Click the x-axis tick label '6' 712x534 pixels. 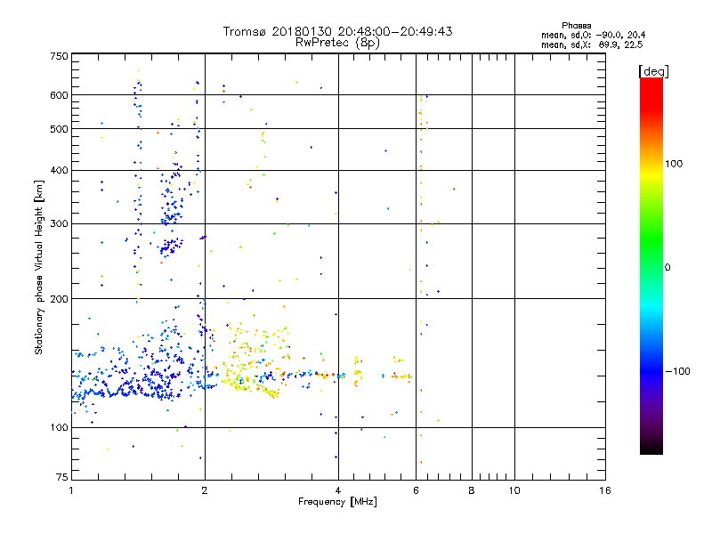tap(416, 490)
